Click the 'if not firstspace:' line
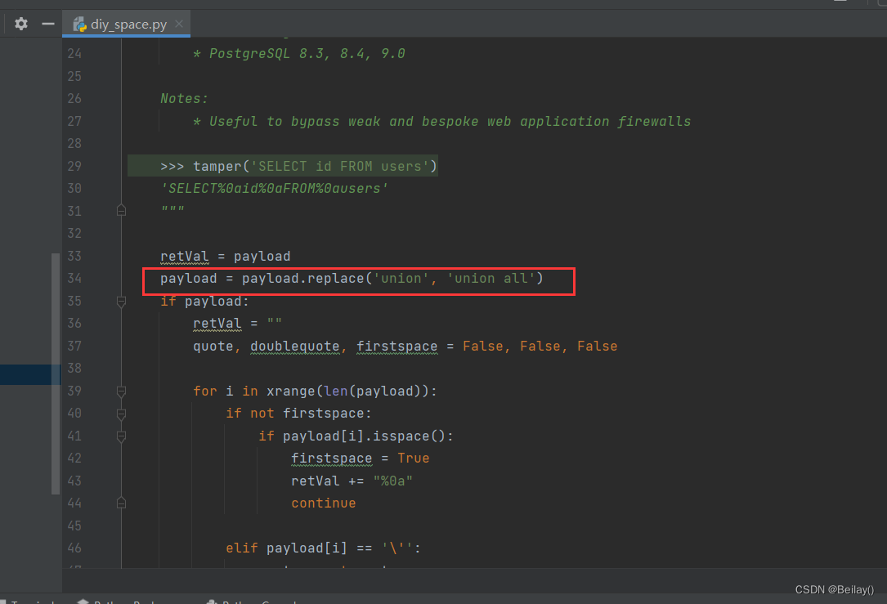 298,414
